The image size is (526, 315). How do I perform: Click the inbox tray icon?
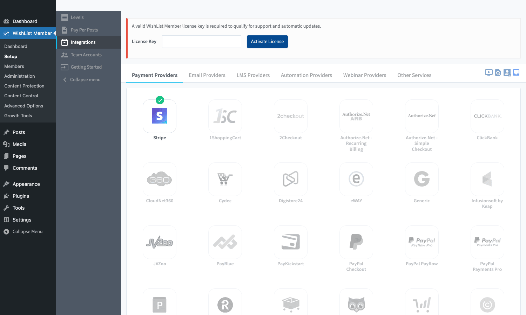click(x=516, y=72)
